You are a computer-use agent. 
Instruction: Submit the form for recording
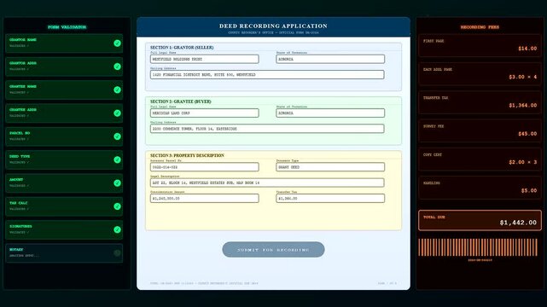coord(273,250)
